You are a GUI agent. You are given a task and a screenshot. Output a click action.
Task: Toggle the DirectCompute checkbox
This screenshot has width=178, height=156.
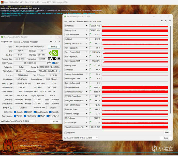pyautogui.click(x=35, y=112)
